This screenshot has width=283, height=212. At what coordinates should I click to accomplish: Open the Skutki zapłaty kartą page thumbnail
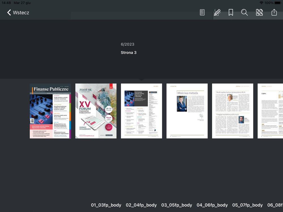pyautogui.click(x=232, y=111)
